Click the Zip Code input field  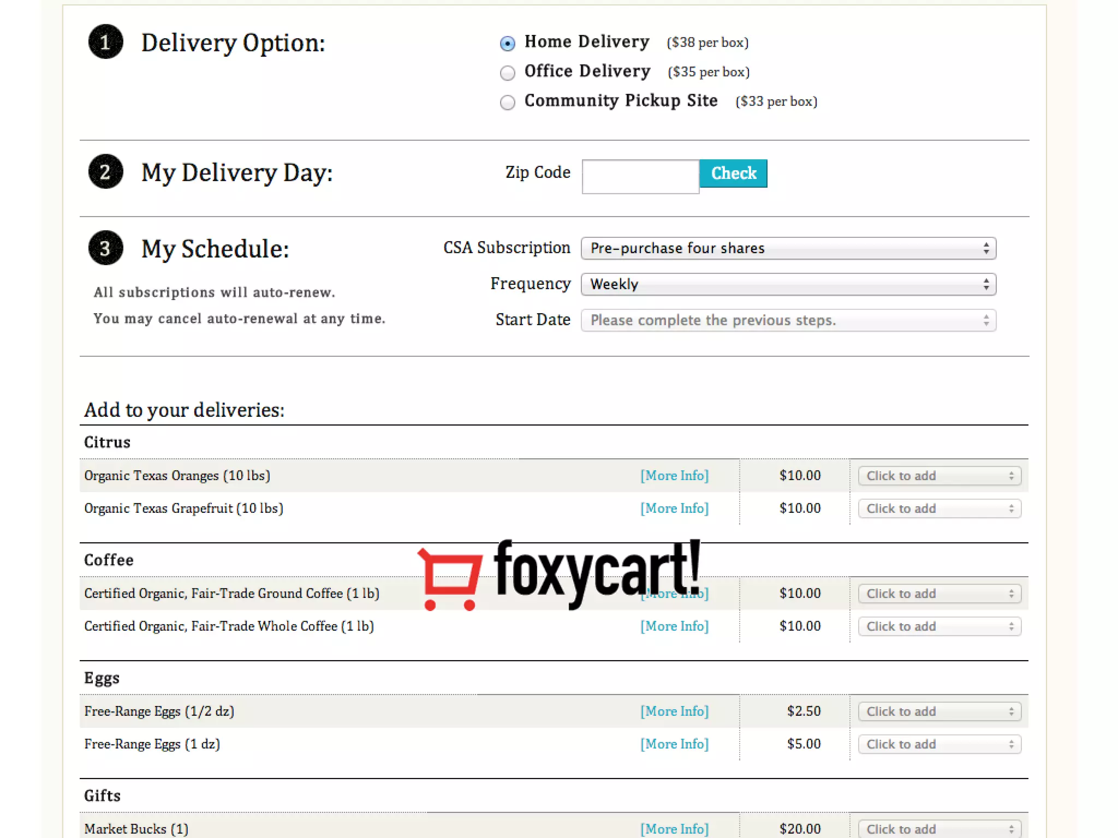pyautogui.click(x=640, y=176)
